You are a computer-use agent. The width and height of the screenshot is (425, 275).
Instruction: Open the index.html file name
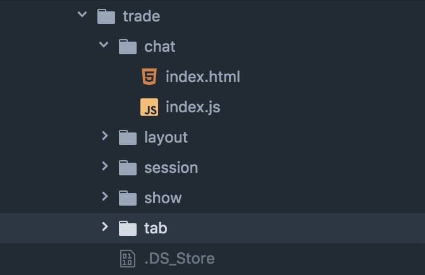[x=203, y=76]
